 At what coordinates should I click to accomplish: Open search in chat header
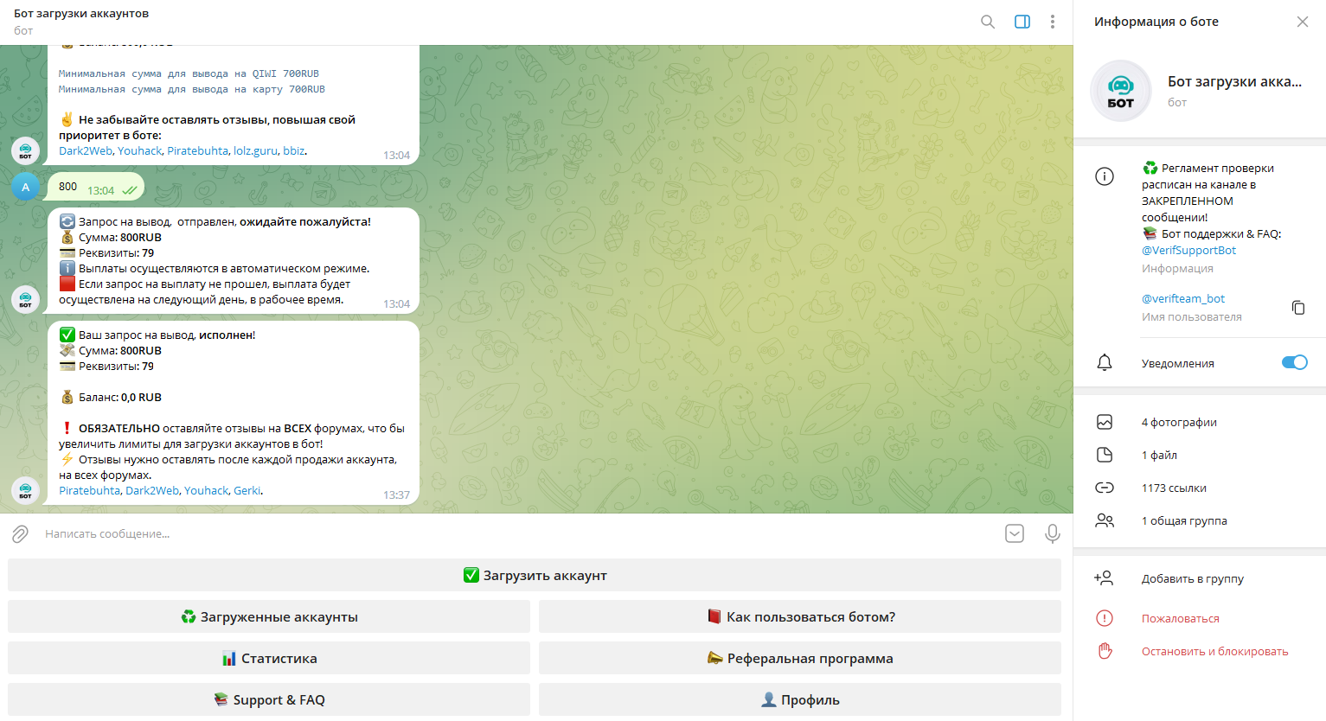pyautogui.click(x=987, y=22)
